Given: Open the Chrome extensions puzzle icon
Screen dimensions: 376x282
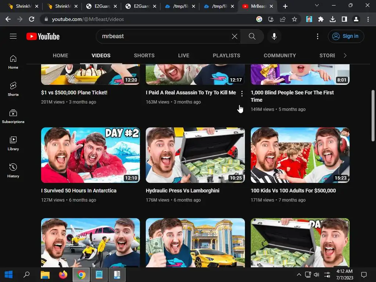Looking at the screenshot, I should [321, 19].
